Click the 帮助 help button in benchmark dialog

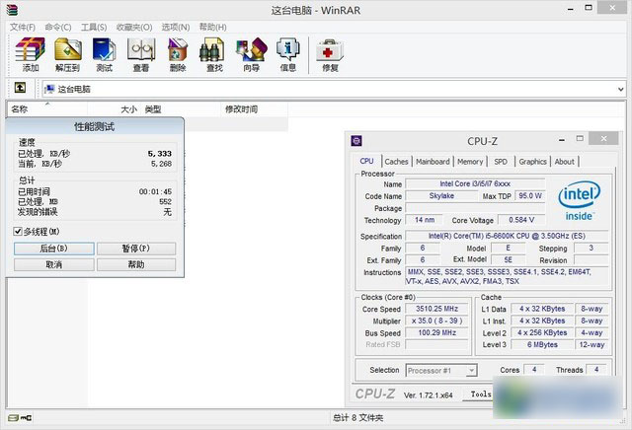click(x=136, y=264)
